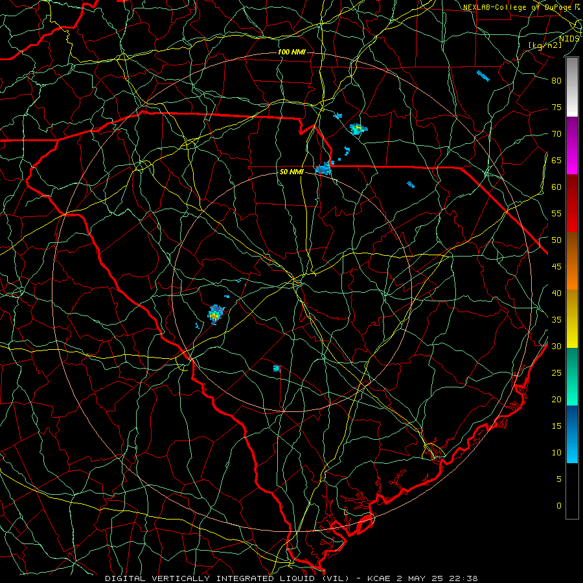The height and width of the screenshot is (583, 583).
Task: Click the brown-orange segment of the color bar
Action: pyautogui.click(x=572, y=261)
